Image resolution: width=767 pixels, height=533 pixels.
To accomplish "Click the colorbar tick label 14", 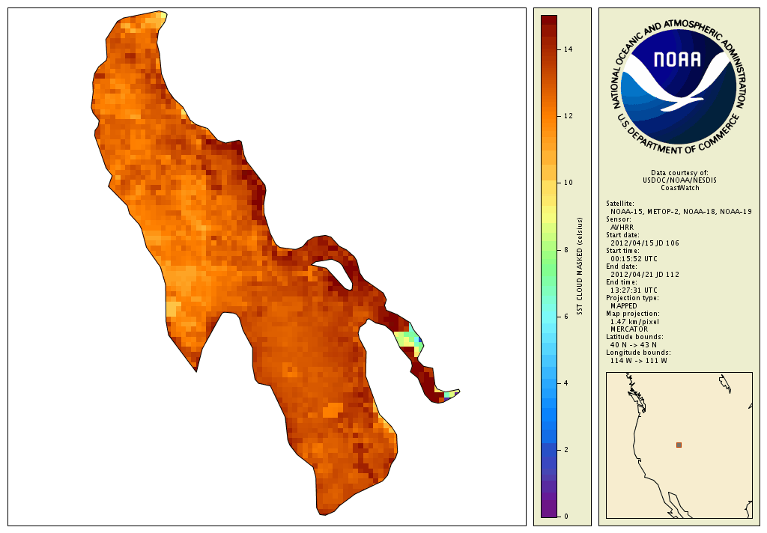I will [568, 49].
